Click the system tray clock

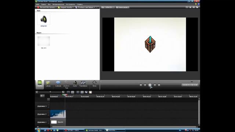click(197, 130)
